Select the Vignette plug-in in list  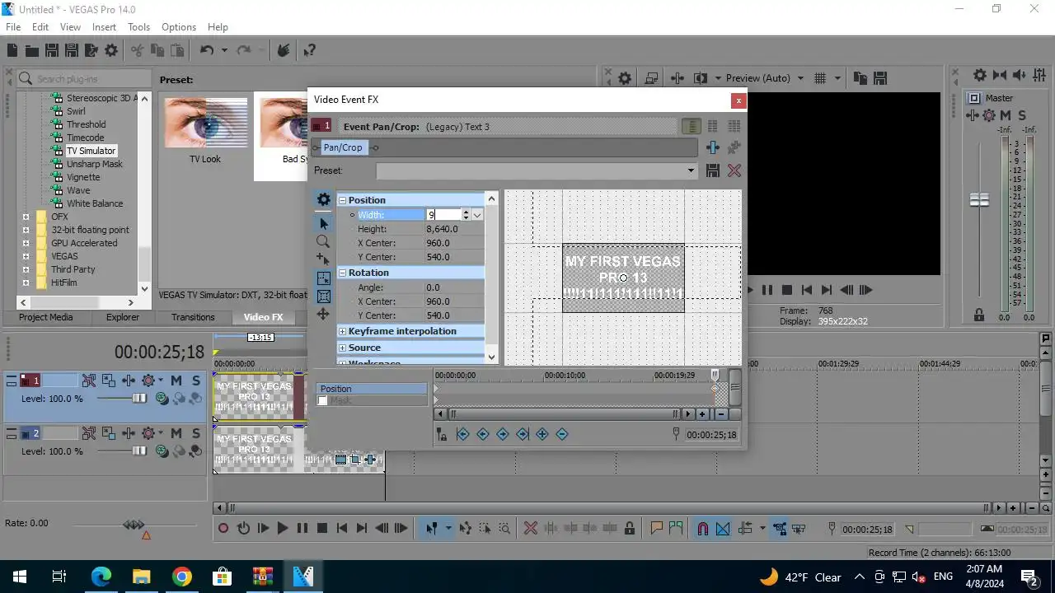(83, 177)
